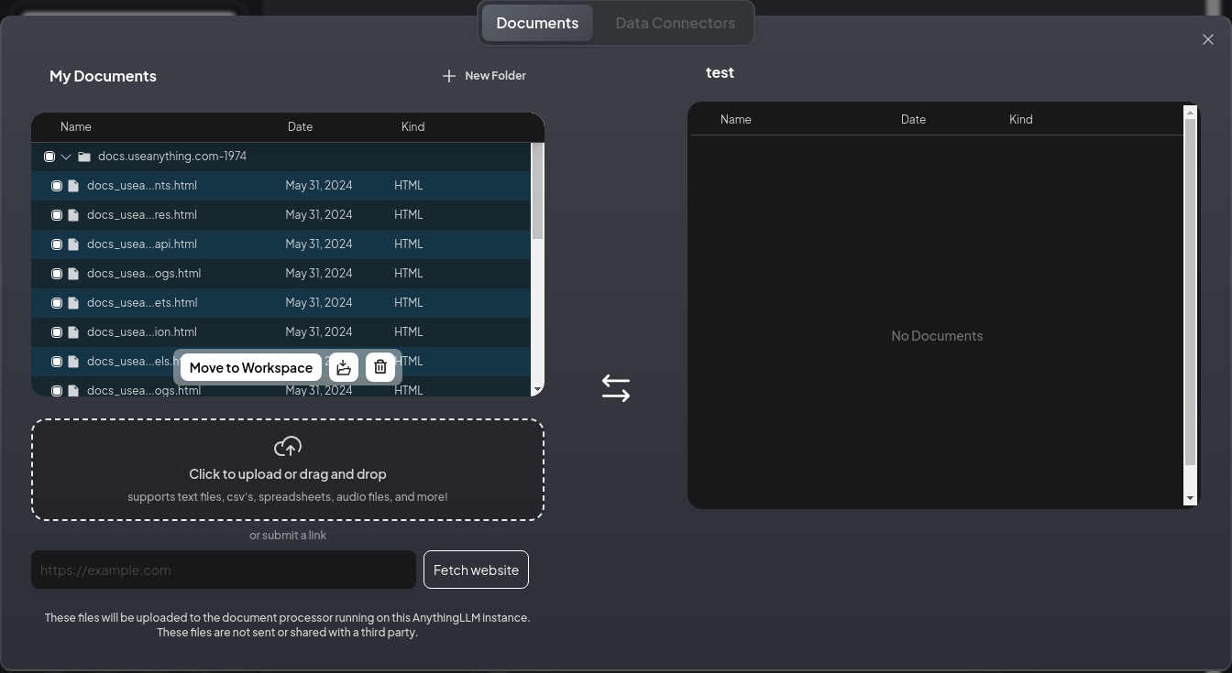
Task: Click the upload or drag and drop area
Action: coord(288,470)
